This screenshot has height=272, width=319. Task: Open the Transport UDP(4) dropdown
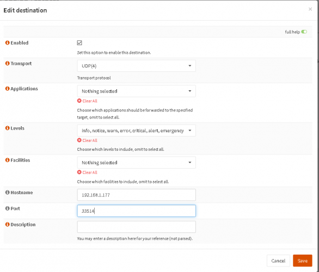click(x=136, y=66)
